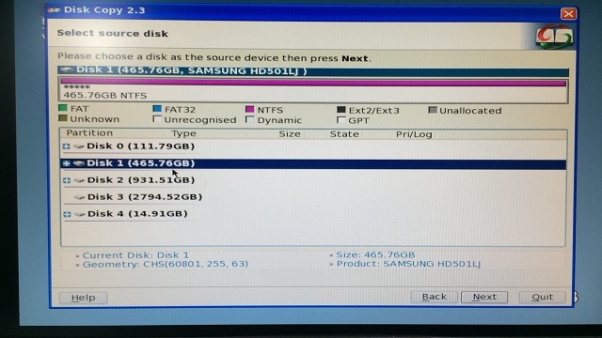Click the magenta NTFS partition bar
Viewport: 602px width, 338px height.
click(x=313, y=83)
